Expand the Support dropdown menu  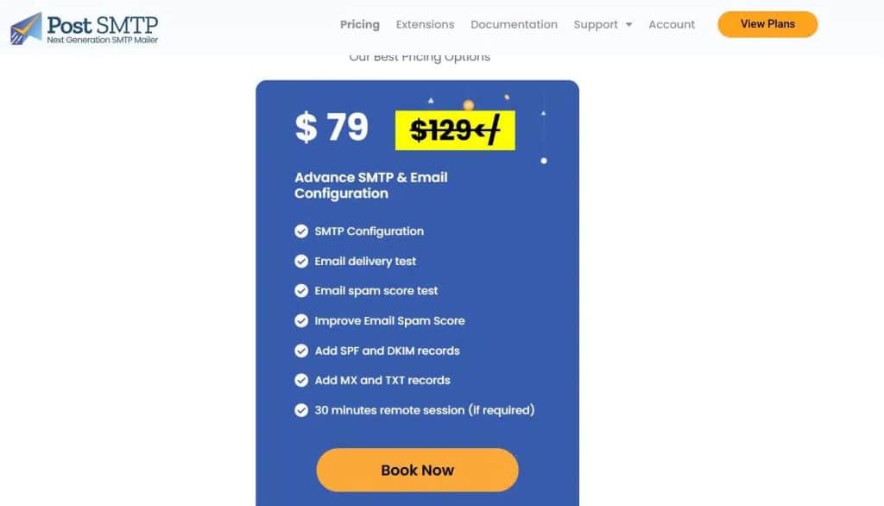click(x=596, y=24)
